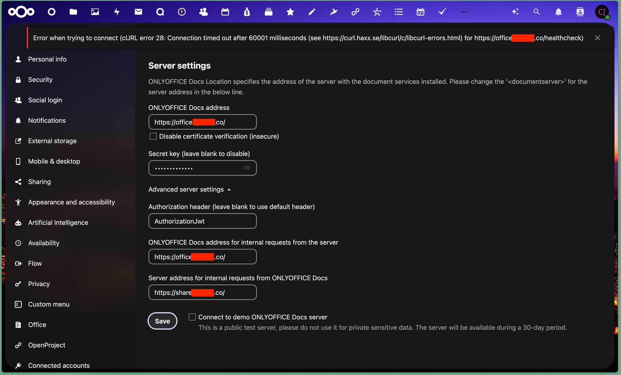Open the Files folder icon
The height and width of the screenshot is (375, 621).
coord(73,12)
